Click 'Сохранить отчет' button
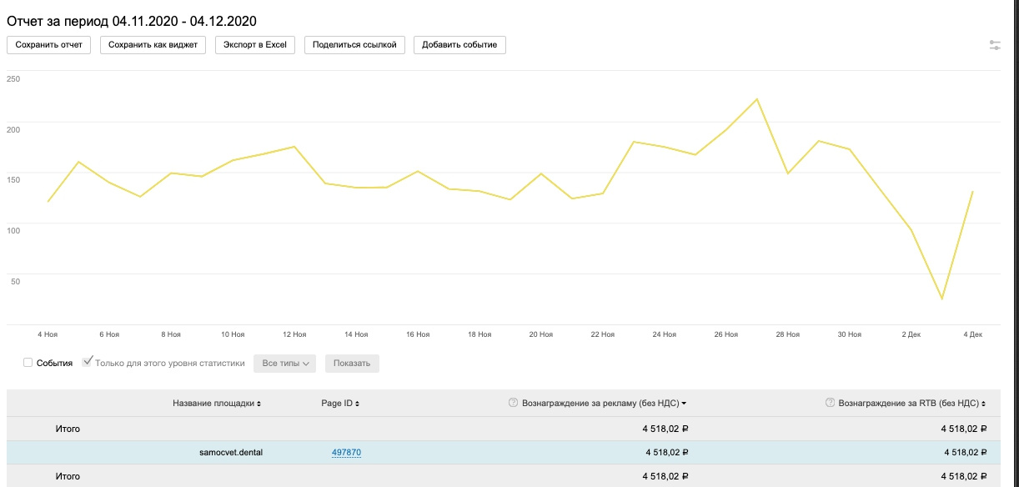 pos(49,45)
